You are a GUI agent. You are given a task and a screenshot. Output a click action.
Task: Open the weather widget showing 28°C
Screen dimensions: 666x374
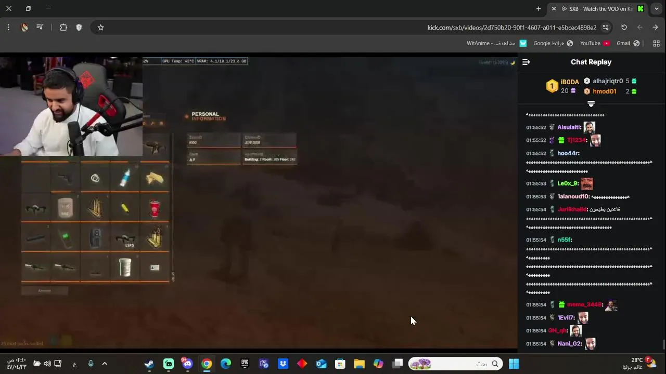(x=643, y=363)
